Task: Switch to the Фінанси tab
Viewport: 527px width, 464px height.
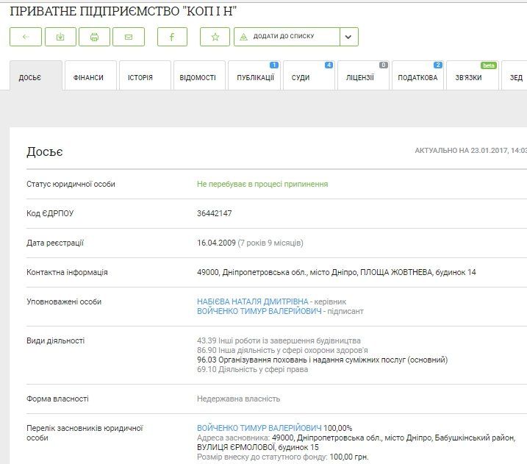Action: (90, 76)
